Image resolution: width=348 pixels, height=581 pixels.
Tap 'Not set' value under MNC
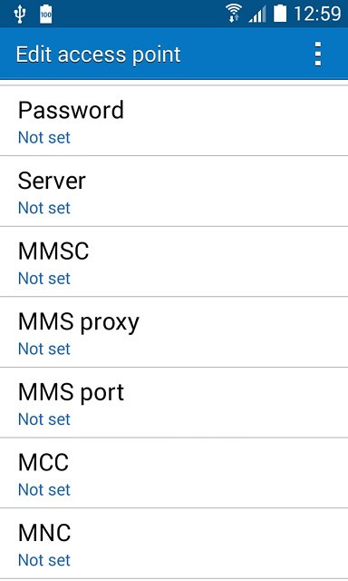[x=44, y=560]
